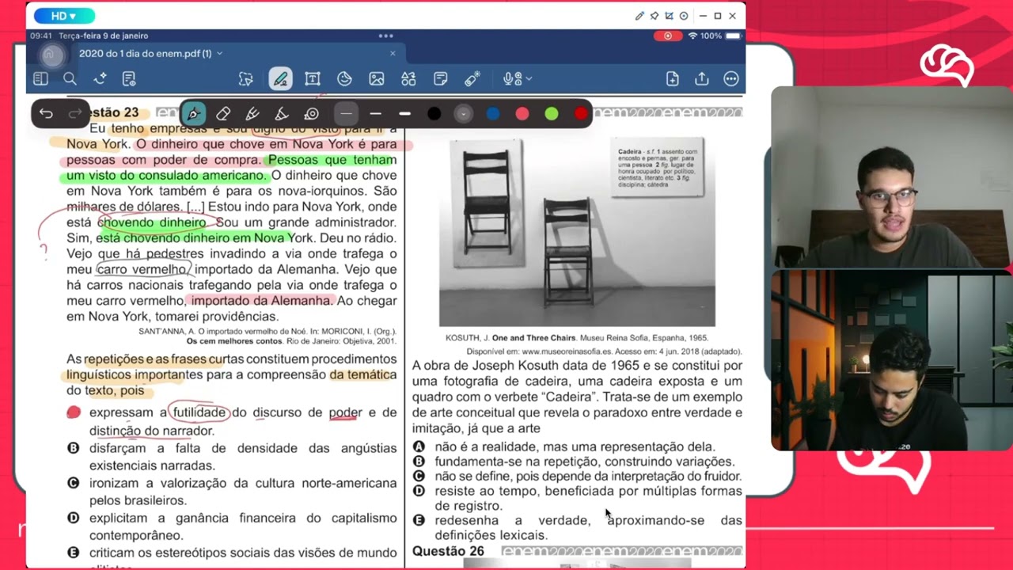The height and width of the screenshot is (570, 1013).
Task: Click the pencil annotate icon in title bar
Action: 639,16
